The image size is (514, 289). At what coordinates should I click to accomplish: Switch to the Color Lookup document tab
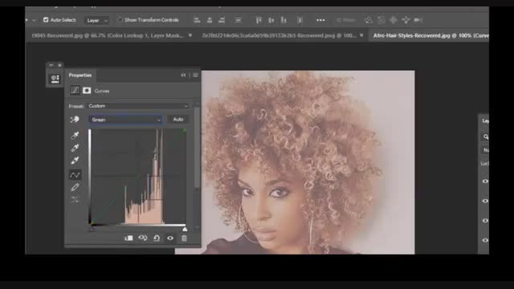click(108, 35)
